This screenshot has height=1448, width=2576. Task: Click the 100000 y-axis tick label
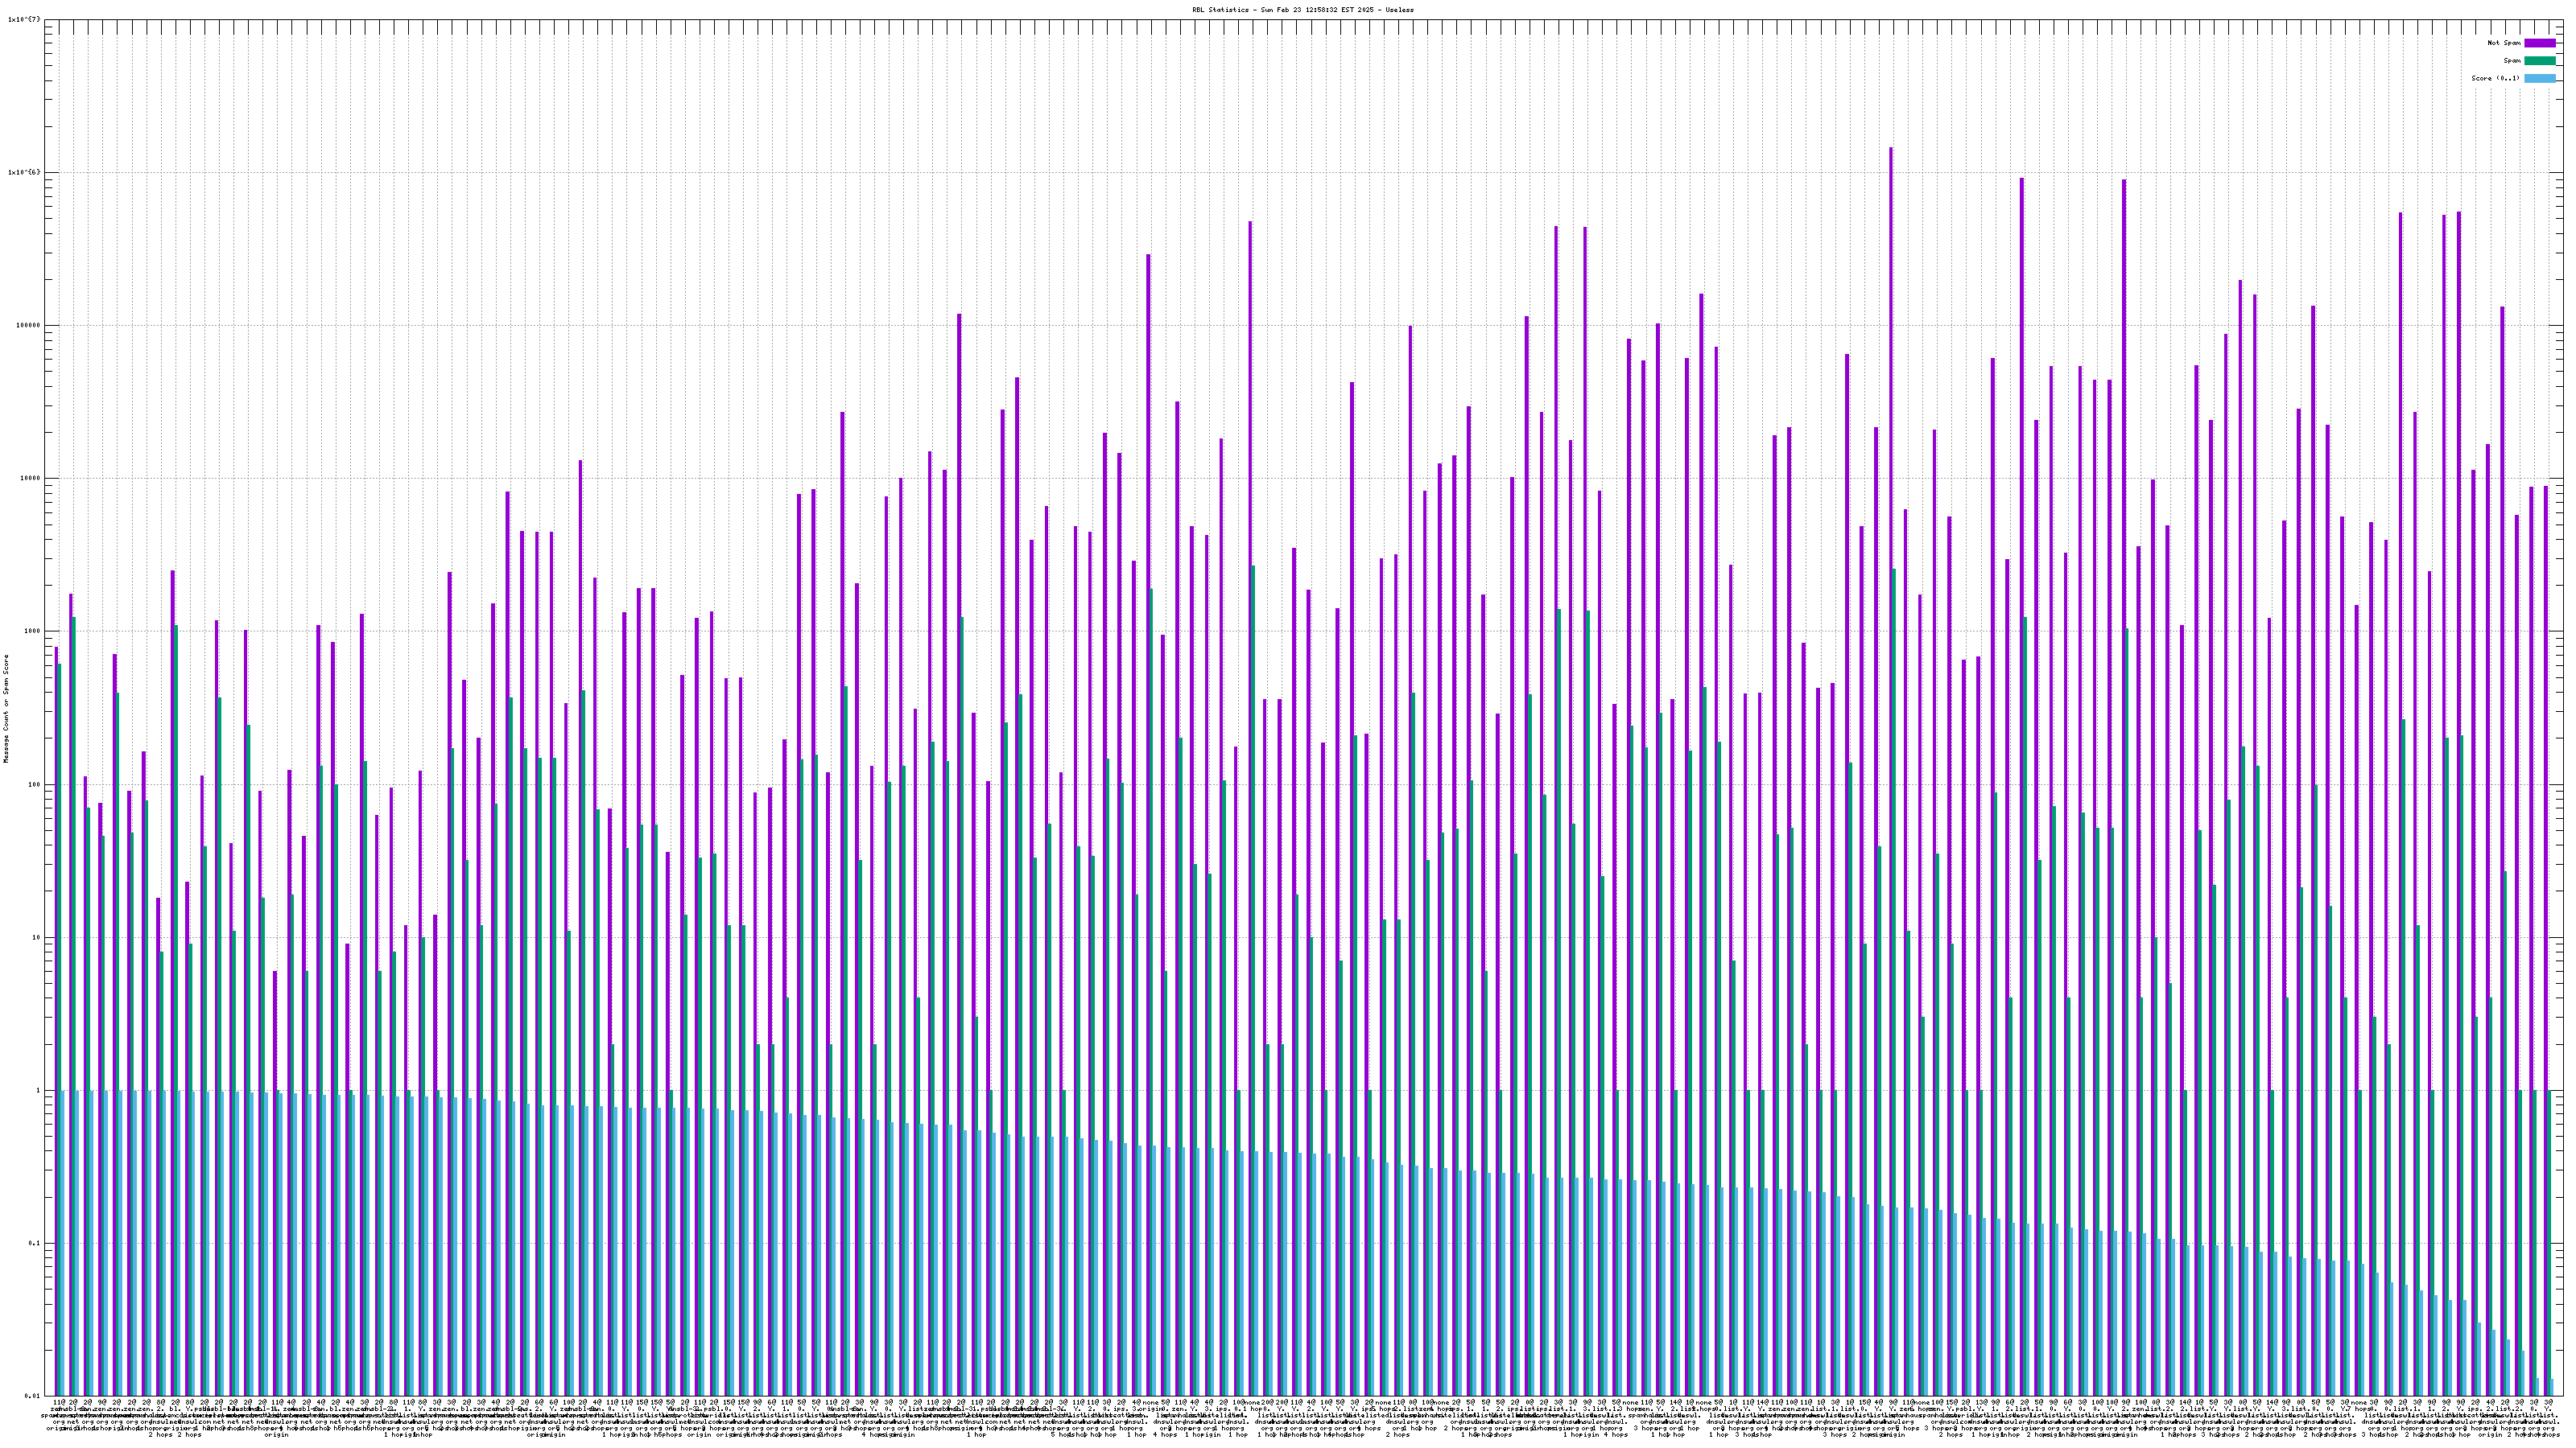pyautogui.click(x=28, y=325)
